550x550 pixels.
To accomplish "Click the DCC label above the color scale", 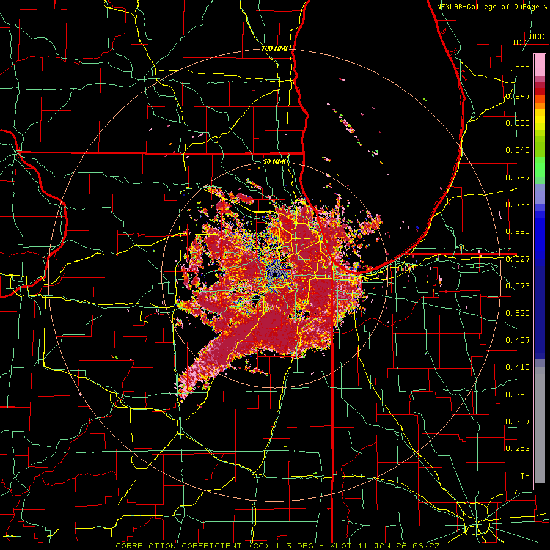I will coord(537,37).
